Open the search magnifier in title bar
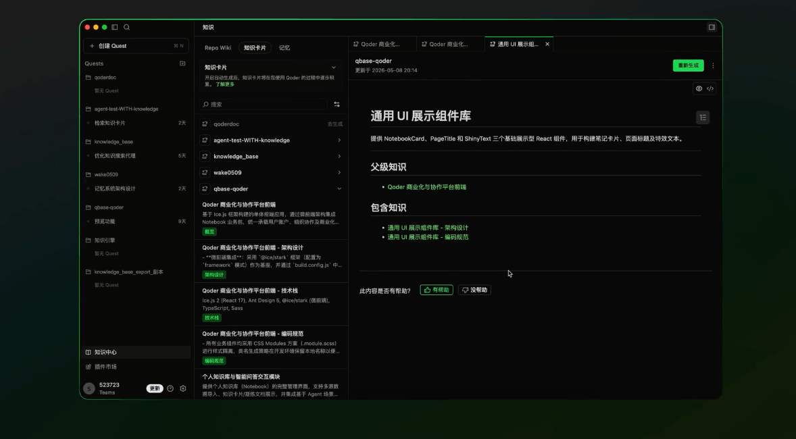 pyautogui.click(x=127, y=28)
